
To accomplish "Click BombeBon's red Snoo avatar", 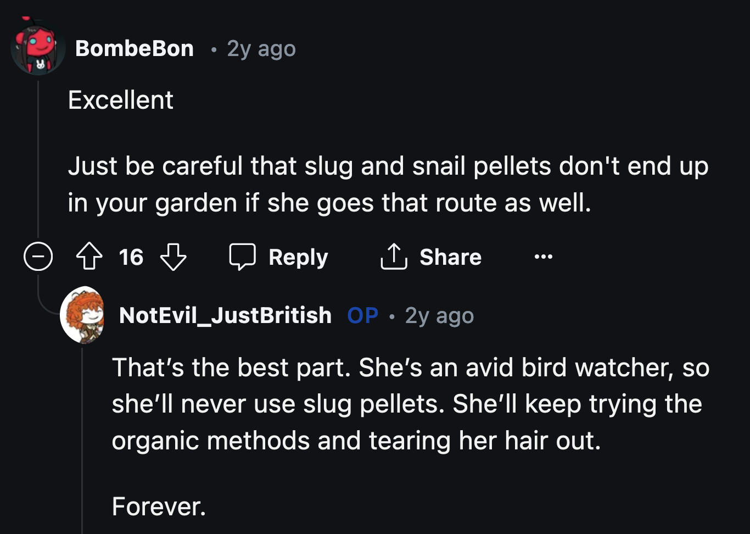I will click(x=37, y=48).
